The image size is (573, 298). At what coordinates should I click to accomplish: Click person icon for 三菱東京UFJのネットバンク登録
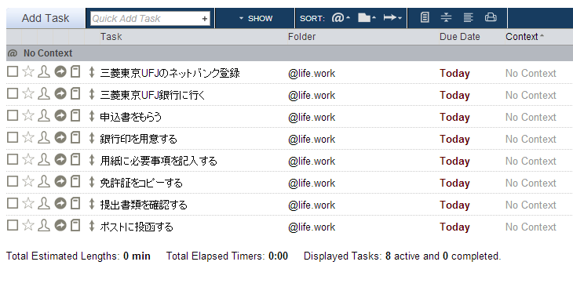tap(44, 71)
